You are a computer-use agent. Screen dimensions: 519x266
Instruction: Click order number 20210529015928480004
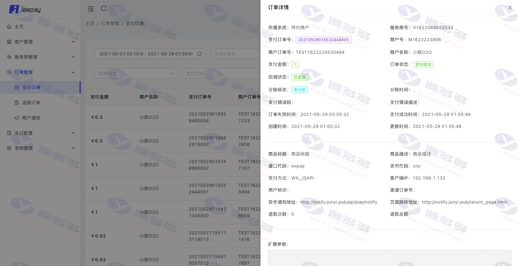click(207, 117)
